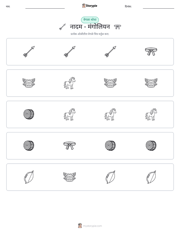This screenshot has height=233, width=180.
Task: Click the last archery target in the fourth row
Action: click(151, 146)
